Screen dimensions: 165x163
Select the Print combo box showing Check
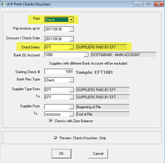pyautogui.click(x=59, y=20)
